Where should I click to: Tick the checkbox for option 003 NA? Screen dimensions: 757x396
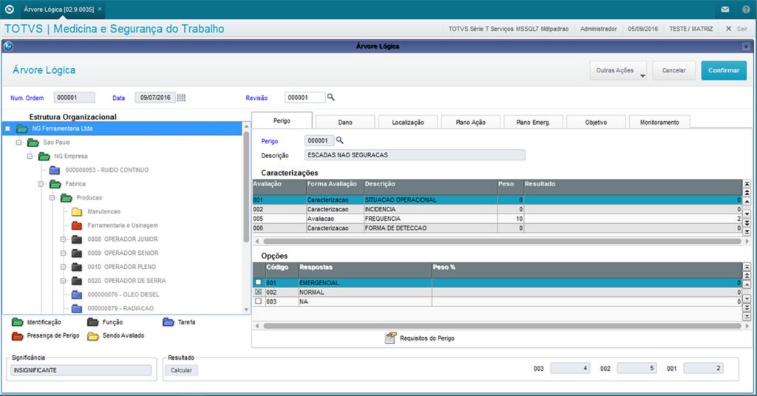pos(258,301)
